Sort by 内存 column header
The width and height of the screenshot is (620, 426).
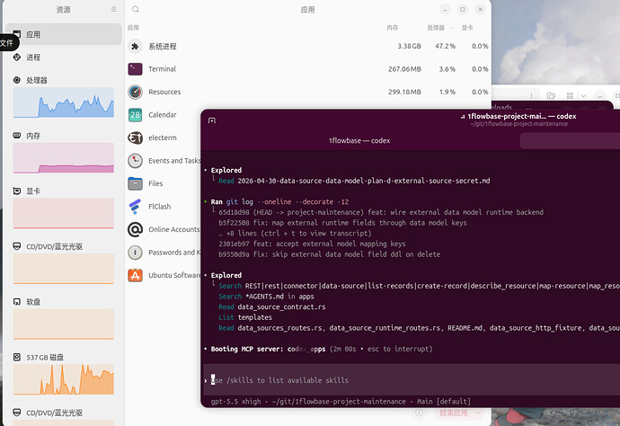click(x=393, y=28)
